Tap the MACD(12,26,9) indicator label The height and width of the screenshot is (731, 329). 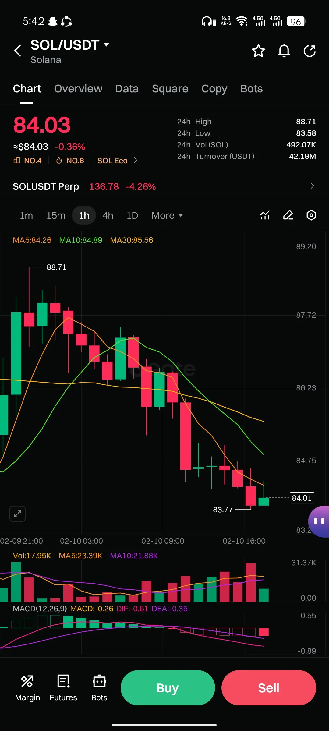[40, 609]
